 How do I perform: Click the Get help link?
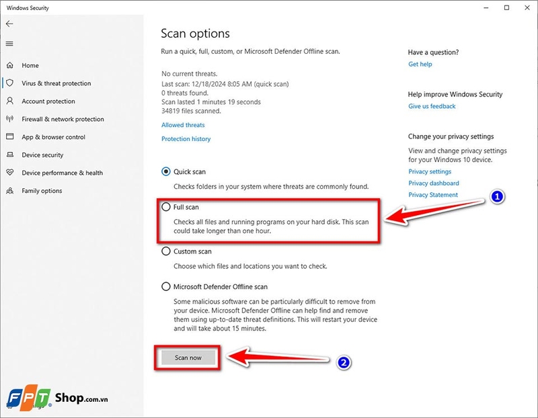[420, 65]
